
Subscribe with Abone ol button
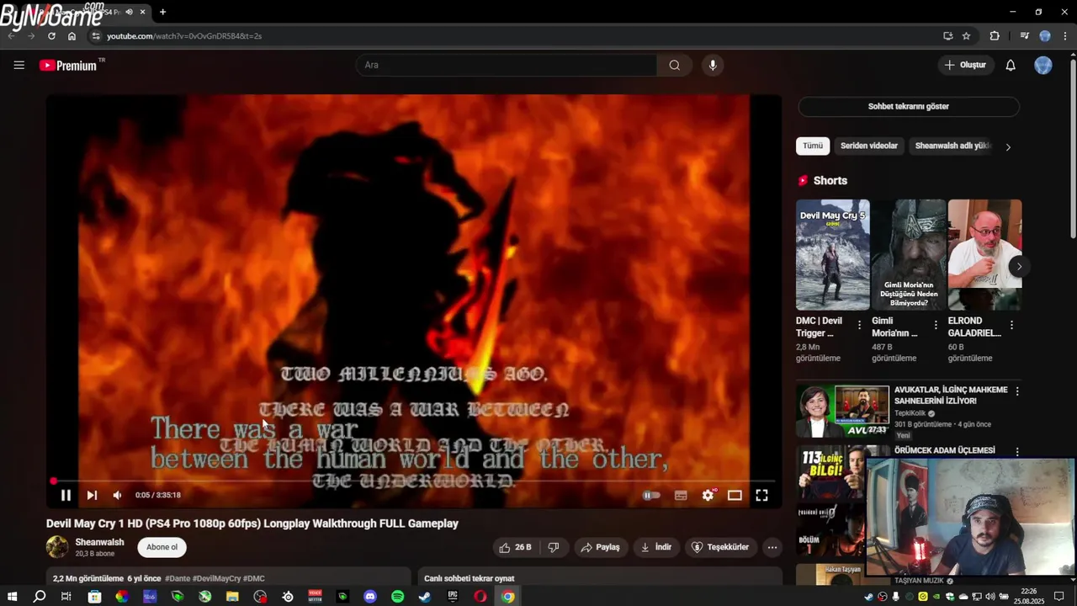(162, 547)
